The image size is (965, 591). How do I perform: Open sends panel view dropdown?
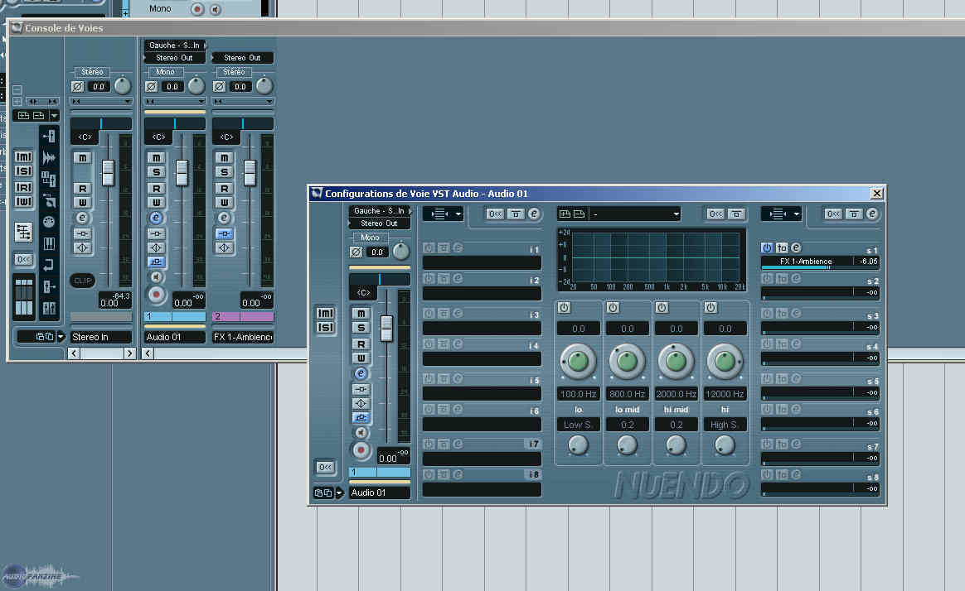[x=781, y=214]
